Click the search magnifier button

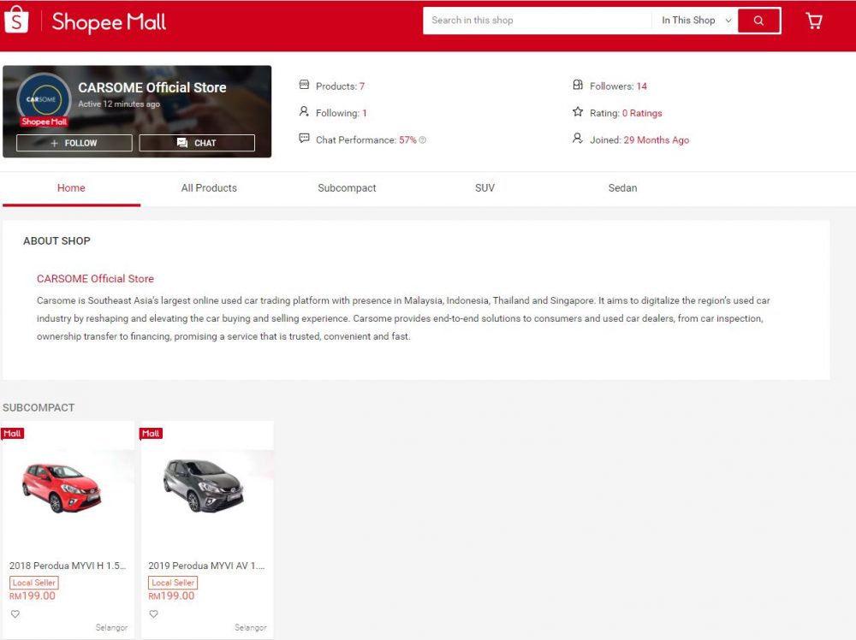pyautogui.click(x=758, y=21)
